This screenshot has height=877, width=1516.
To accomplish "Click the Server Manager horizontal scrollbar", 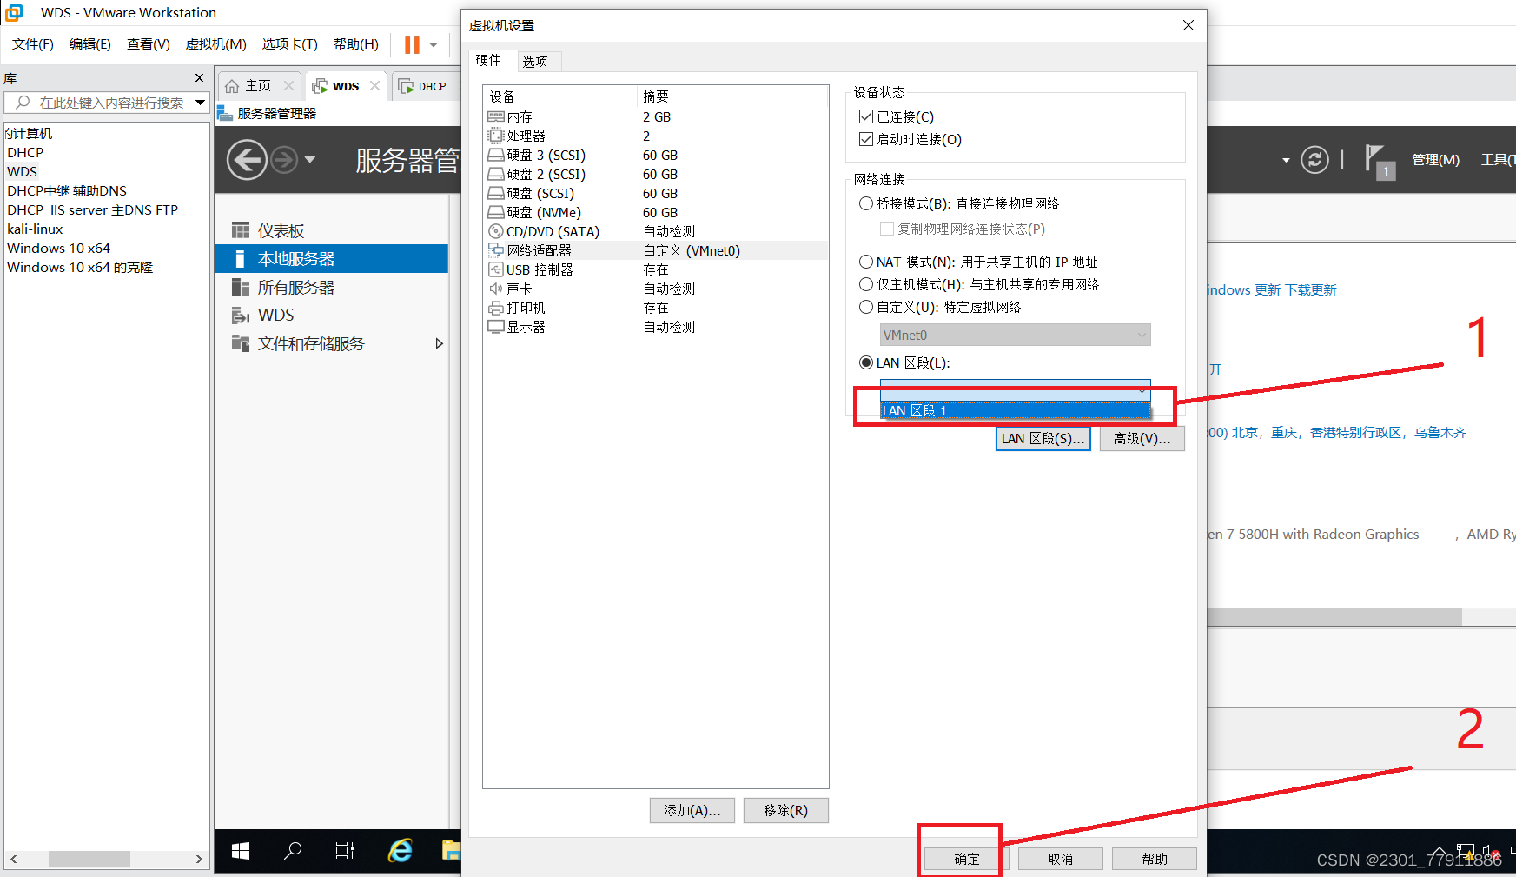I will tap(1334, 616).
